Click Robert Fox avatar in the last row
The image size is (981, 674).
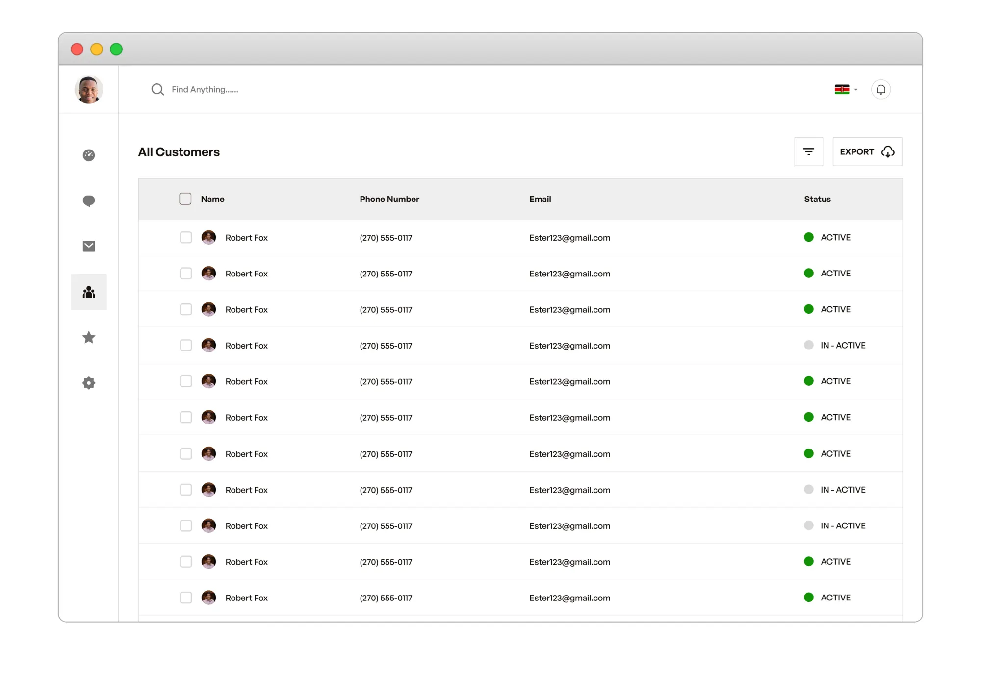(x=208, y=598)
